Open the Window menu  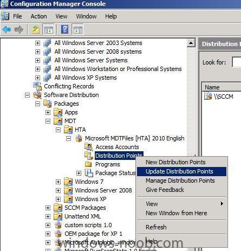pos(86,16)
